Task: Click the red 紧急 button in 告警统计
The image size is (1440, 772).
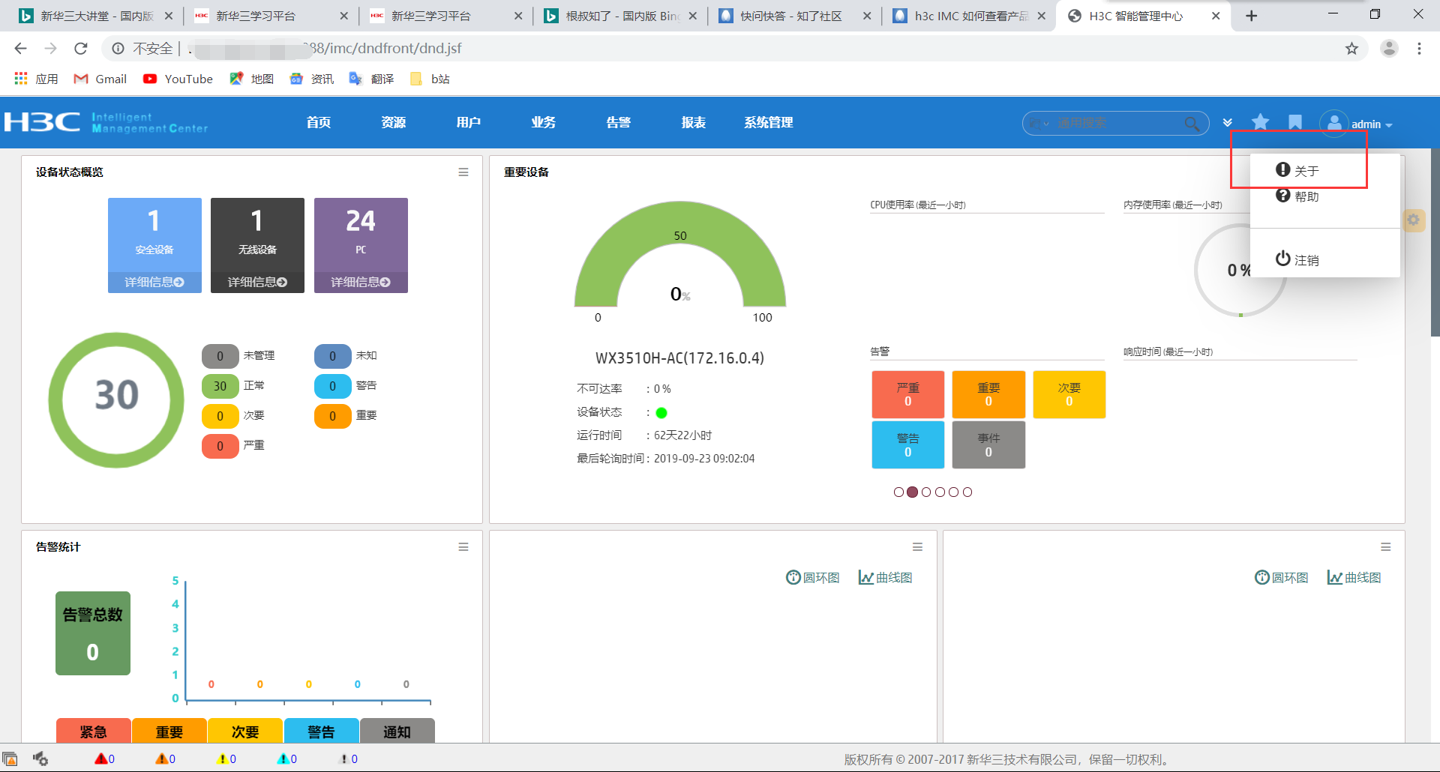Action: point(94,731)
